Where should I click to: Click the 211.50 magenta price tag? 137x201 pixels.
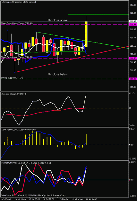[x=133, y=58]
